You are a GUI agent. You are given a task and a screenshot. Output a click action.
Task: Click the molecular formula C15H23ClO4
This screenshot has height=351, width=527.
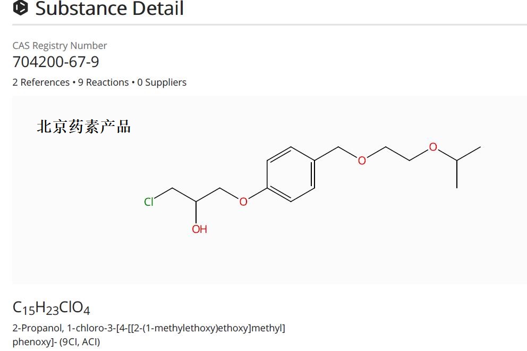click(x=51, y=308)
